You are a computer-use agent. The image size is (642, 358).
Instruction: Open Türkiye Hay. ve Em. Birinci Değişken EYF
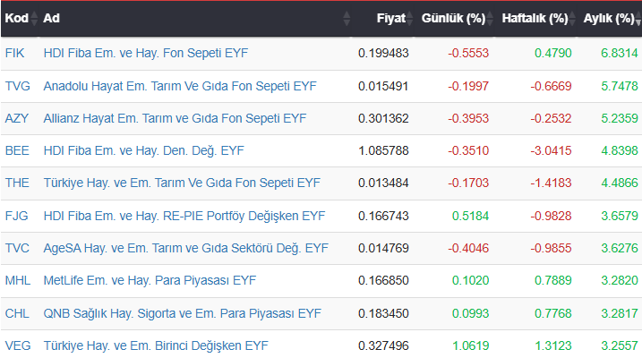pos(156,346)
